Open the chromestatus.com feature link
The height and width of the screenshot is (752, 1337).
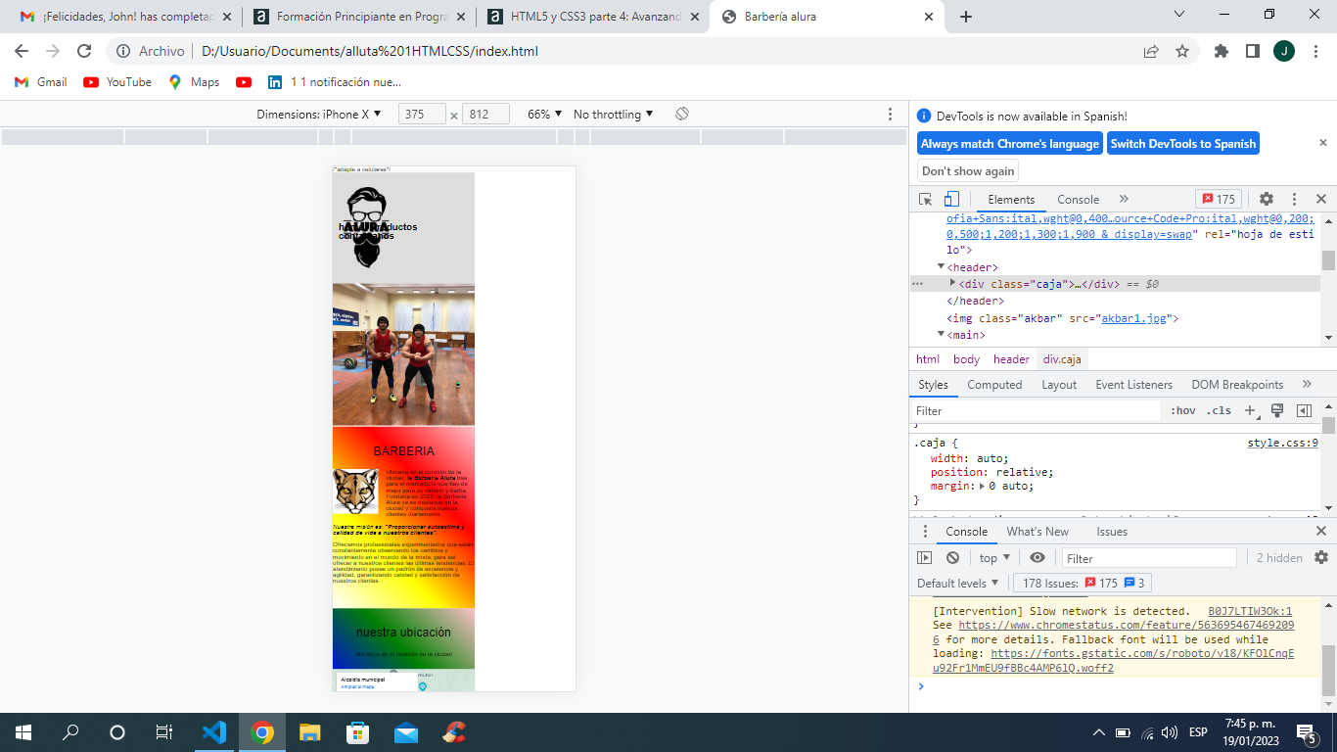[x=1126, y=632]
